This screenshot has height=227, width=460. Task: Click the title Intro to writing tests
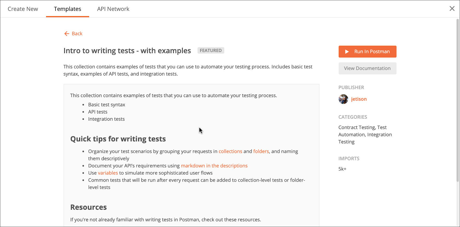click(x=127, y=51)
